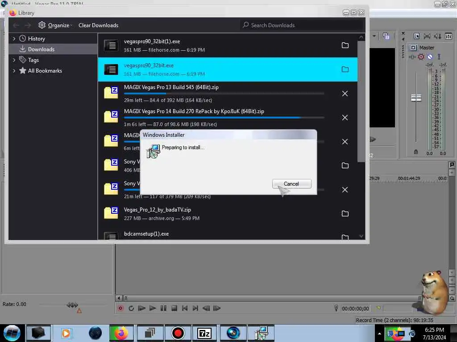Select the vegaspro90_32bit(1).exe download entry

[228, 45]
